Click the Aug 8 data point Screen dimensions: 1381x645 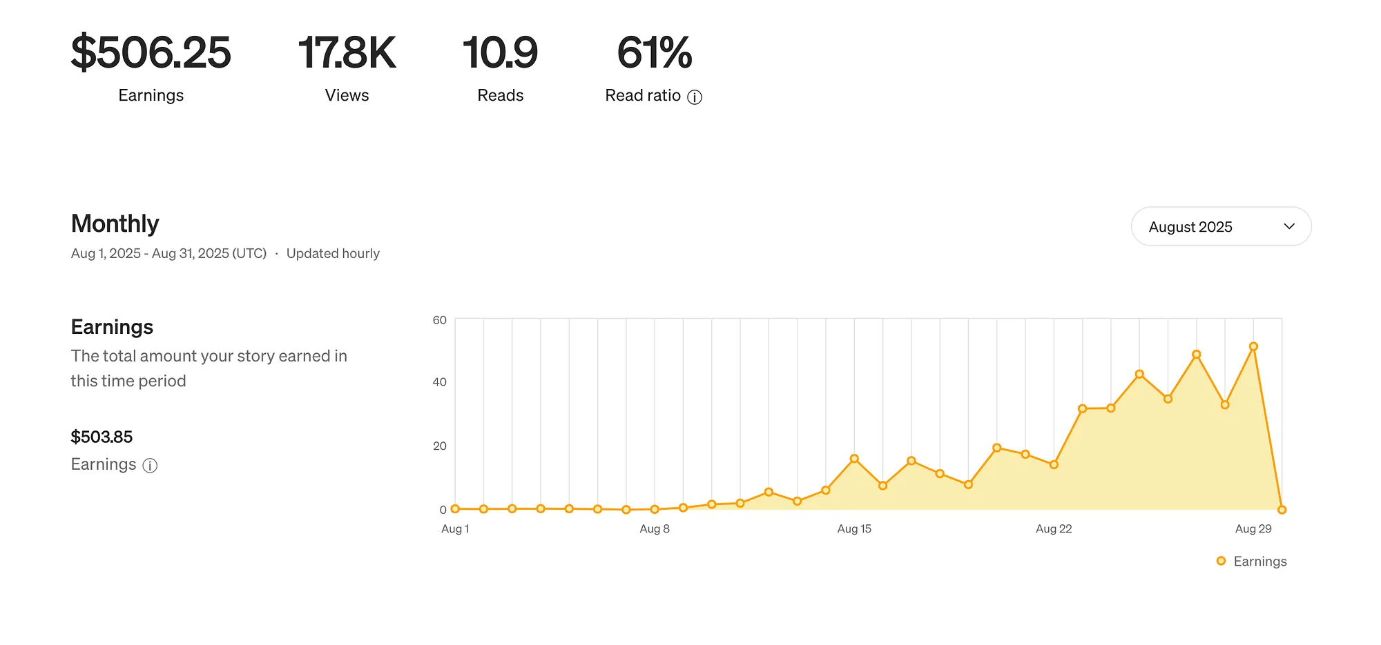pos(655,509)
